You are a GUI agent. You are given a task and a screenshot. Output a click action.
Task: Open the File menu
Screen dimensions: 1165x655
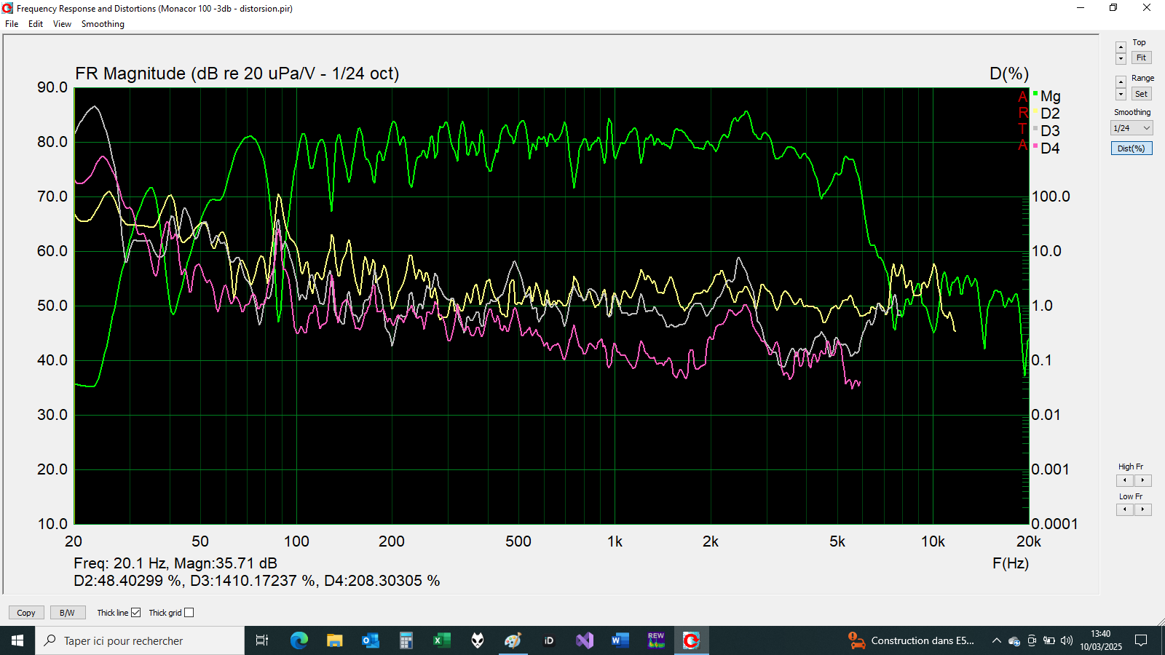12,24
